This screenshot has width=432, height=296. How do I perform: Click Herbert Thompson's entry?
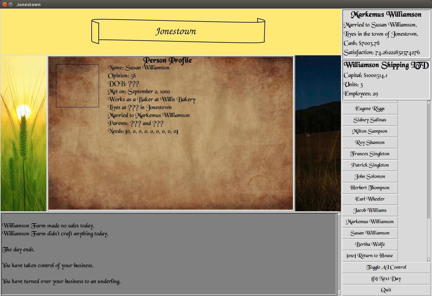370,188
